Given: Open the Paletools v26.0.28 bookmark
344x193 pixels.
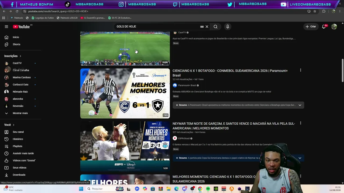Looking at the screenshot, I should (67, 18).
